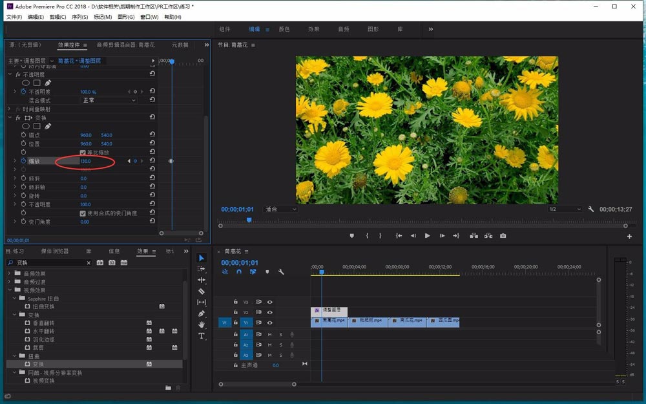
Task: Mute audio track A1
Action: coord(269,335)
